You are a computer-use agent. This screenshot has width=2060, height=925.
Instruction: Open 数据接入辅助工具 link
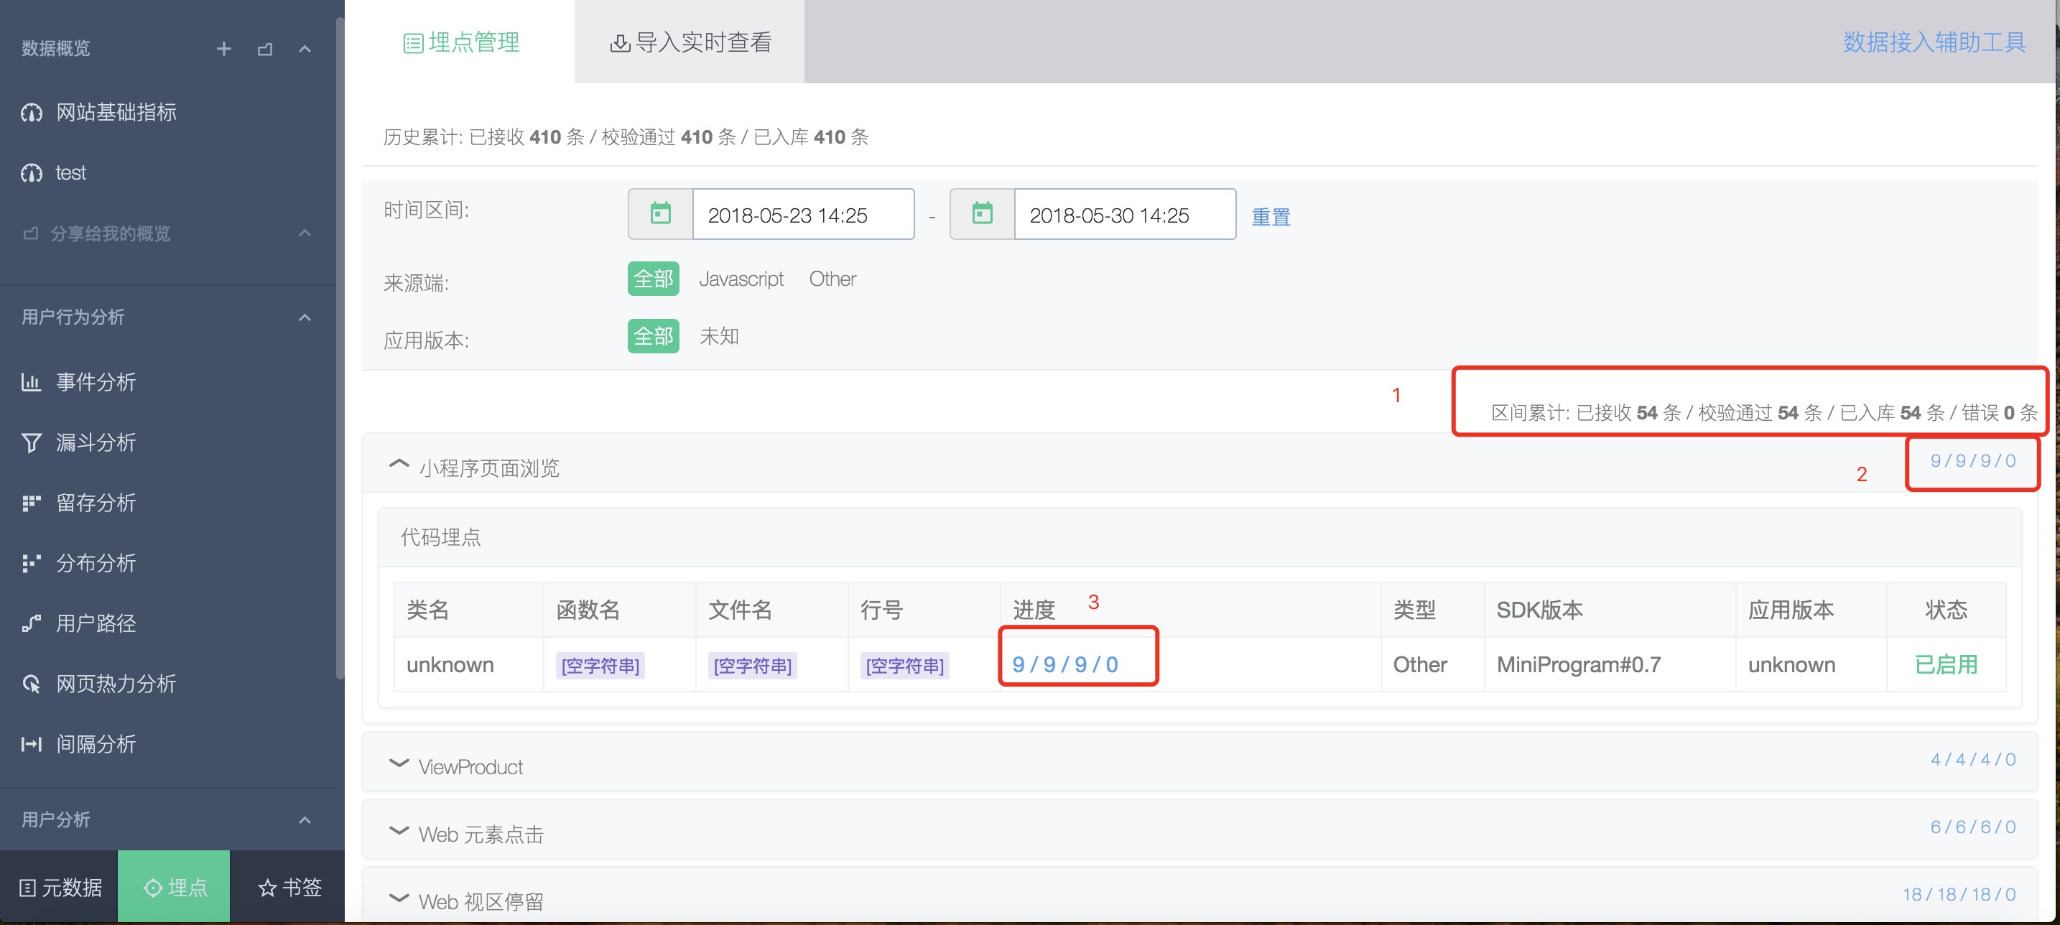pyautogui.click(x=1934, y=42)
